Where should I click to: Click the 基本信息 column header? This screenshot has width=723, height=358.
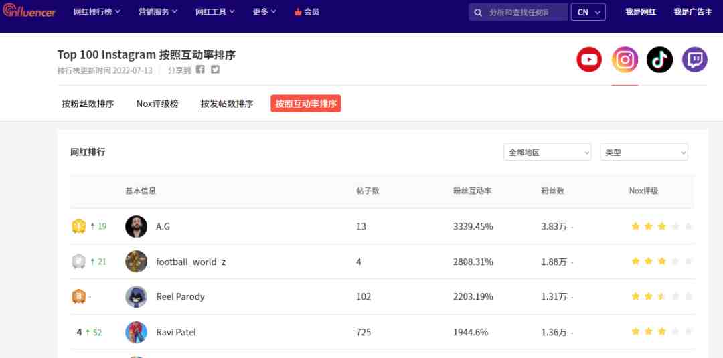141,191
